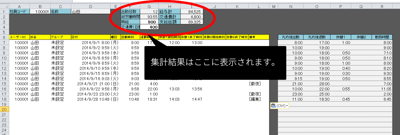The height and width of the screenshot is (135, 400).
Task: Select the date cell 2014/9/10 9:59
Action: coord(90,68)
